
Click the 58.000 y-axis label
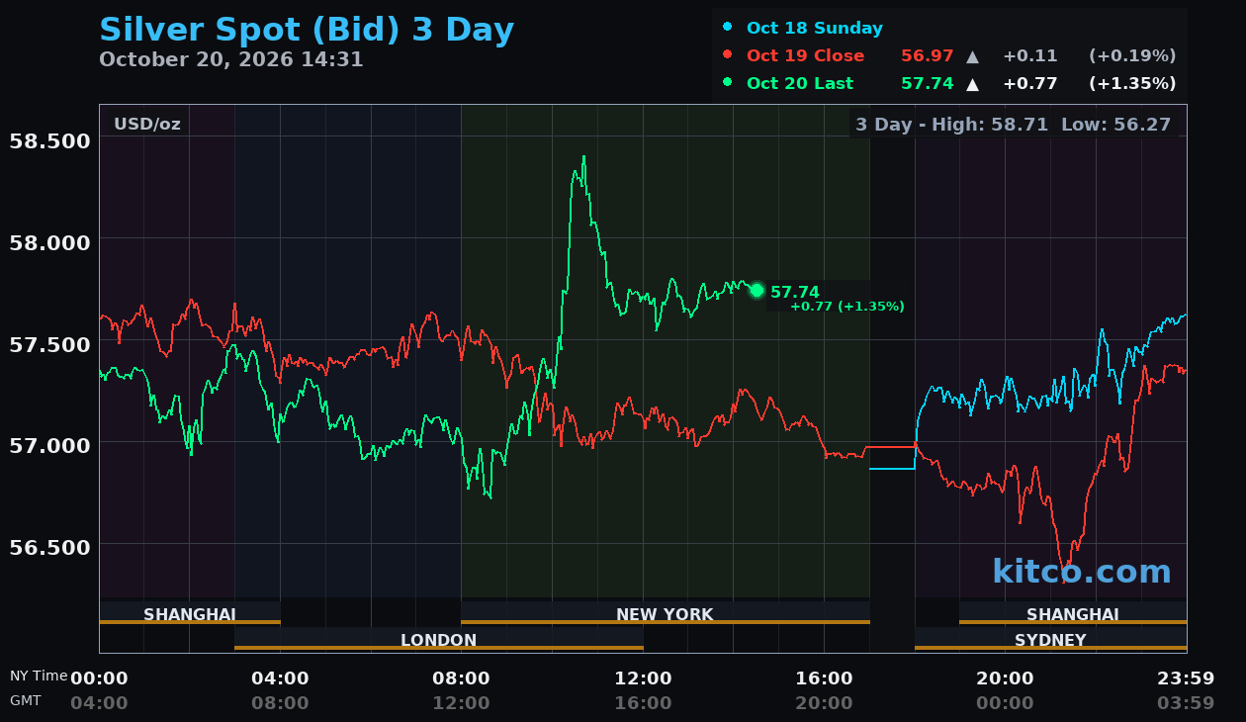[x=49, y=242]
